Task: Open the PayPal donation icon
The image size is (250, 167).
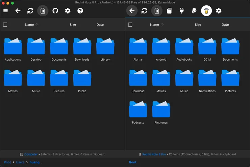Action: tap(194, 11)
